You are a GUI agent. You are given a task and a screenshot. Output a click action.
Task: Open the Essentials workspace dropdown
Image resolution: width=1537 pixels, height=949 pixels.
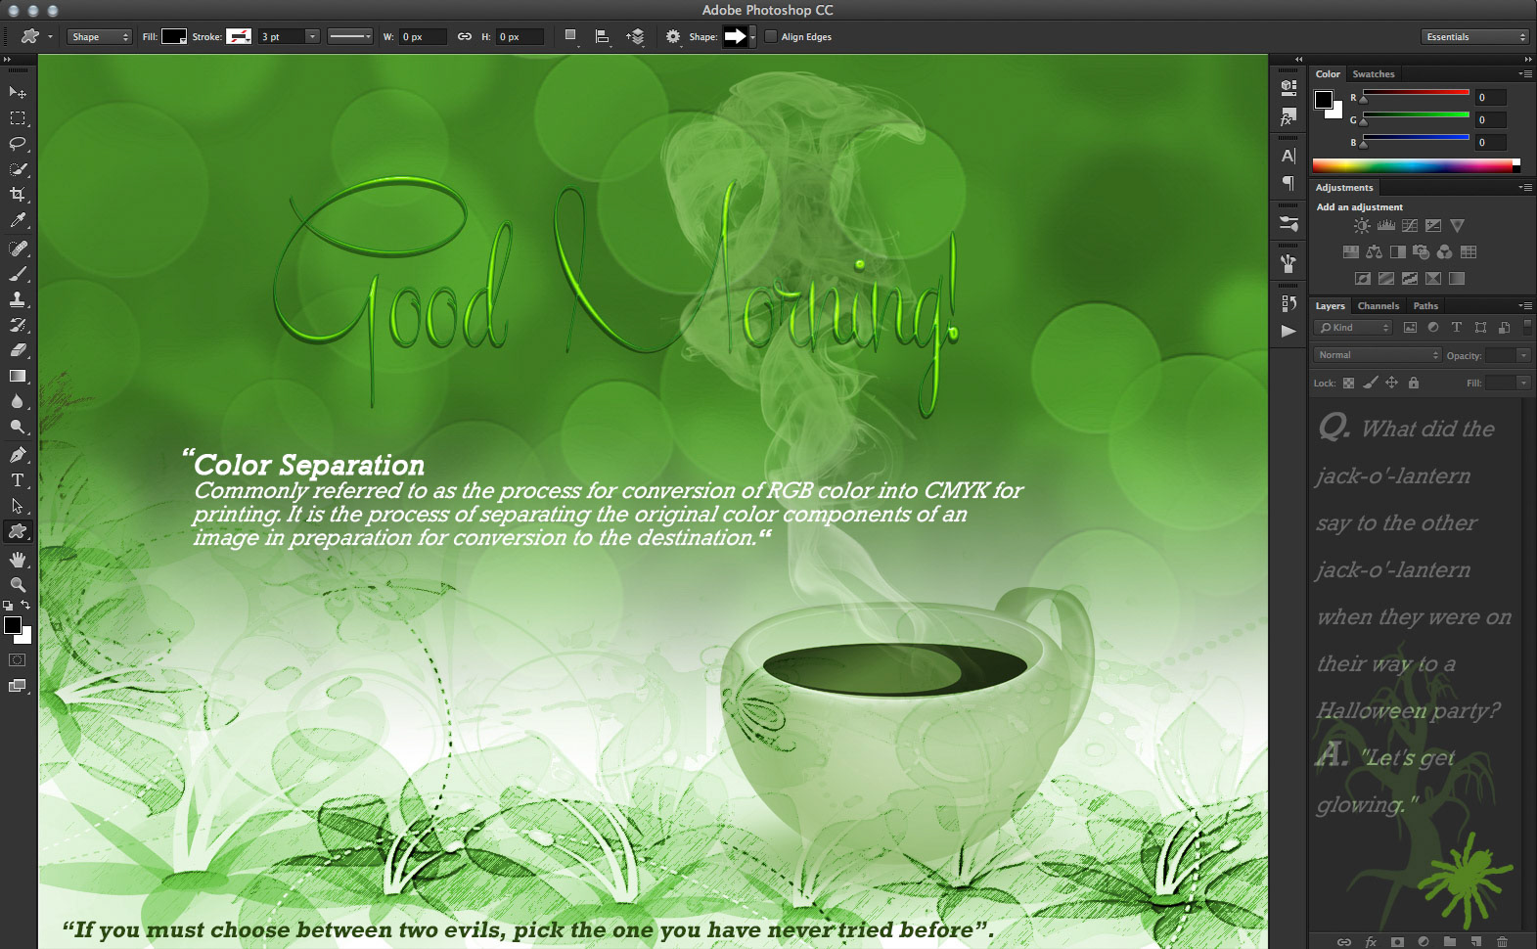[1474, 37]
